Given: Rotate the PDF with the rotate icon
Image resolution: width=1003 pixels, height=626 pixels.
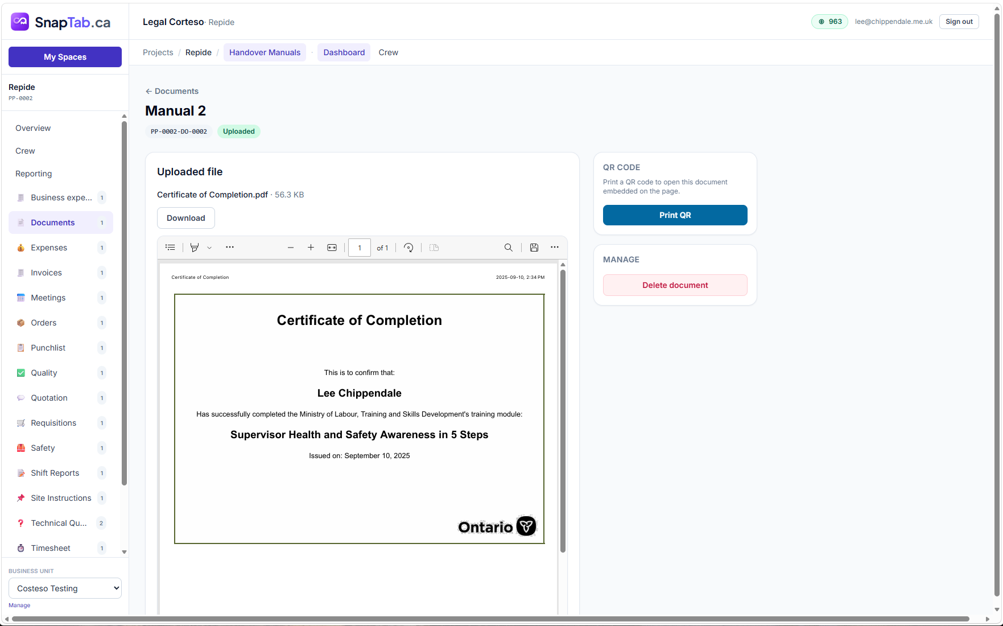Looking at the screenshot, I should 408,248.
